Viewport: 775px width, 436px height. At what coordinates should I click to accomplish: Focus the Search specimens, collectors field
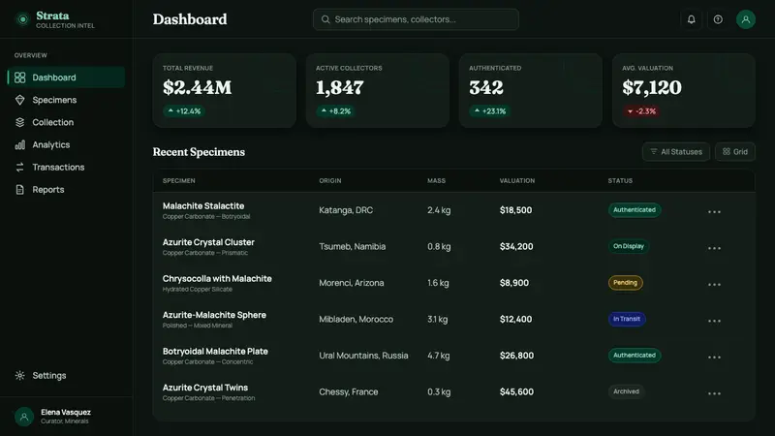tap(416, 19)
